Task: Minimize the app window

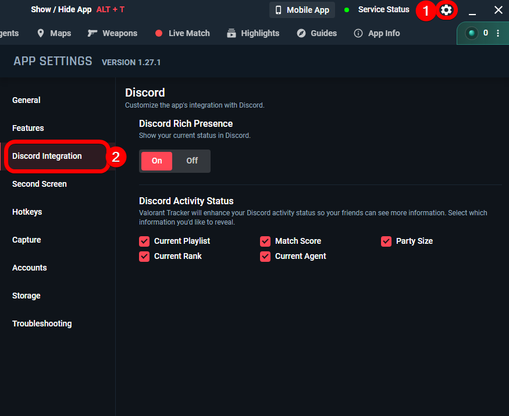Action: (x=472, y=15)
